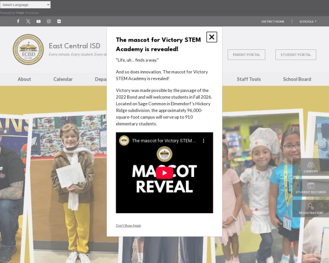The height and width of the screenshot is (263, 329).
Task: Play the Mascot Reveal YouTube video
Action: [164, 173]
